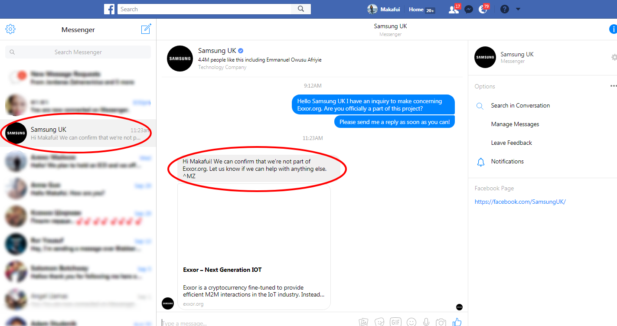Send a thumbs up like

[x=457, y=322]
